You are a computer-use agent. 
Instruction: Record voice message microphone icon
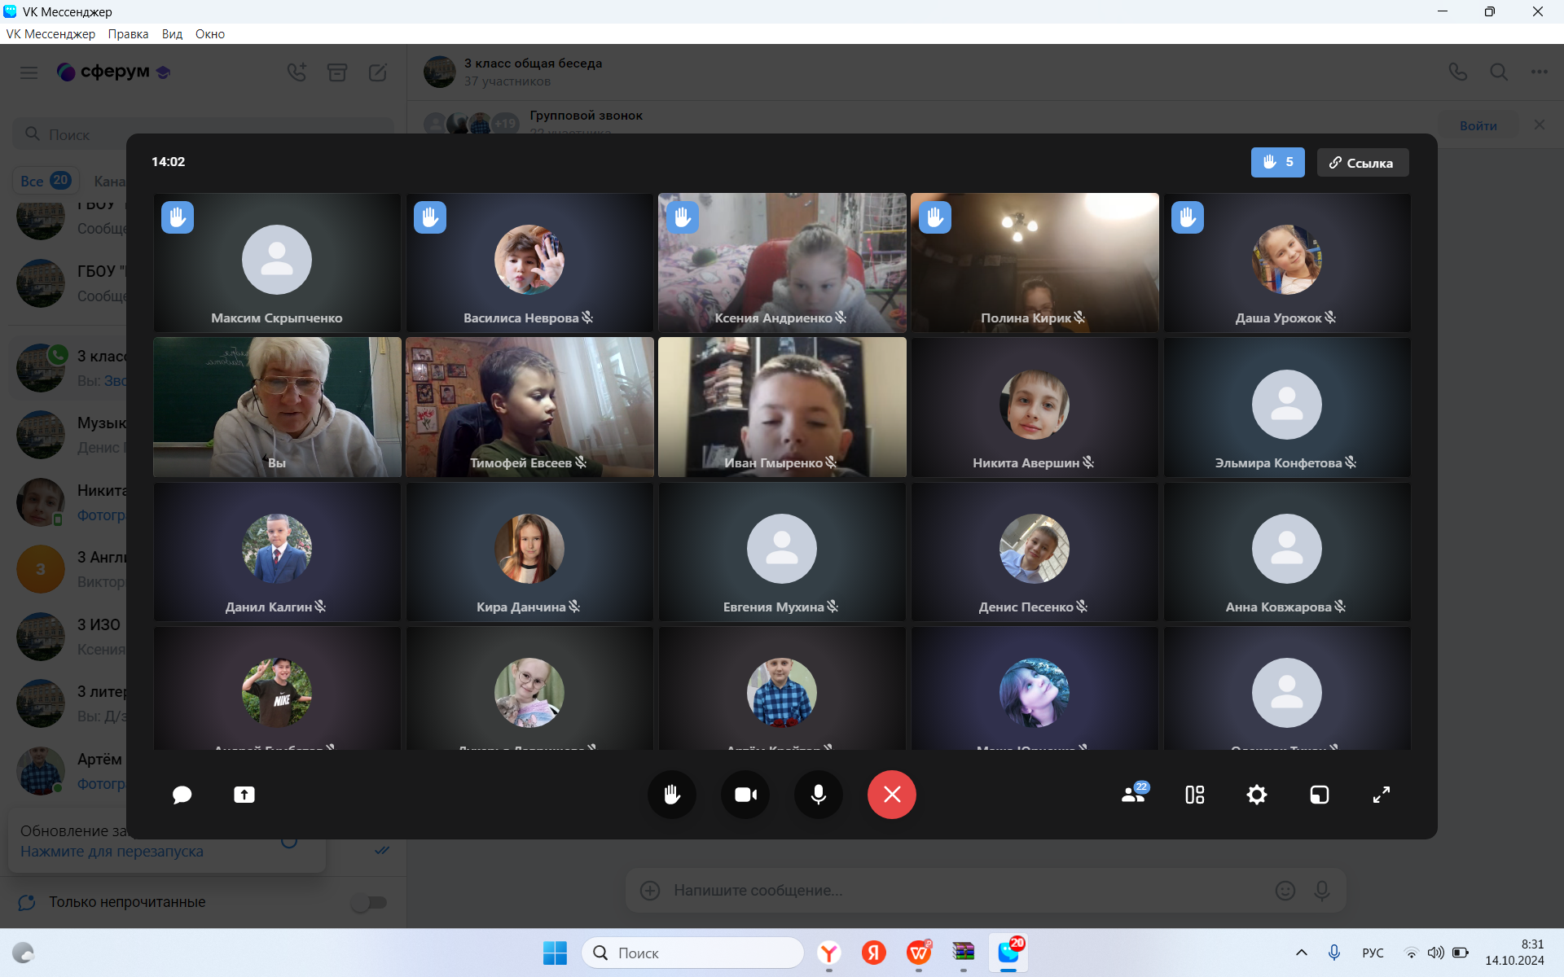tap(1322, 891)
